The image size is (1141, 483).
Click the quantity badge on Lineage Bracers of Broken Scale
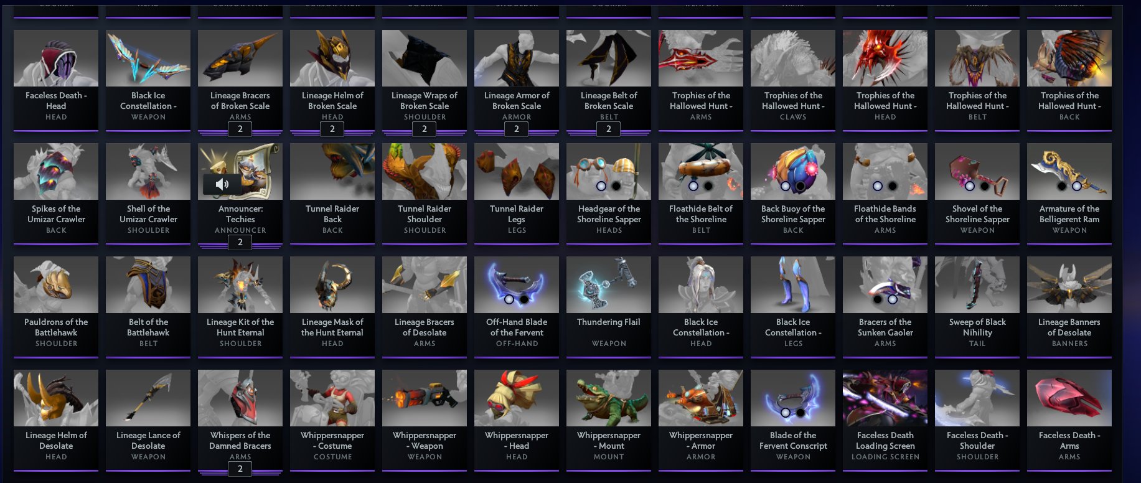pos(240,129)
